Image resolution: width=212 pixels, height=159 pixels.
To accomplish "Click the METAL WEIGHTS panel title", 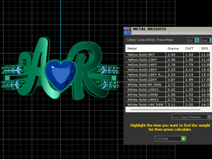I will pos(149,29).
